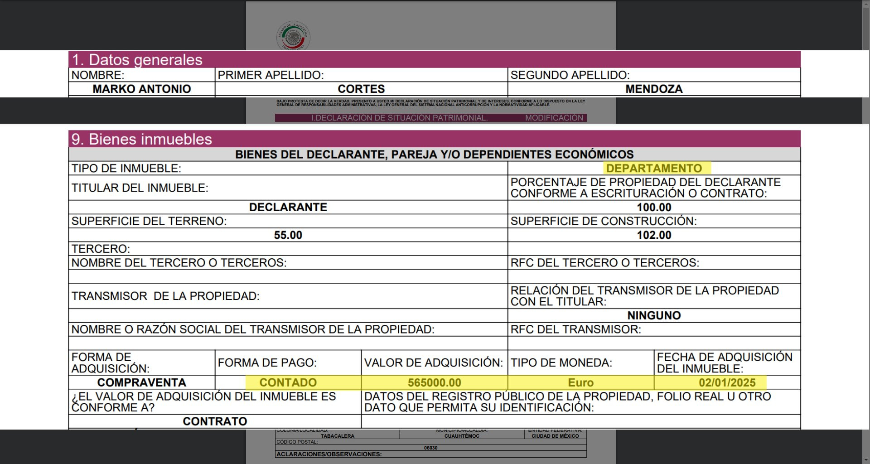Click the 'NOMBRE:' label
Image resolution: width=870 pixels, height=464 pixels.
[98, 75]
